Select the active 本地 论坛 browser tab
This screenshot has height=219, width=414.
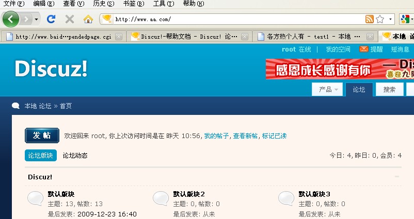point(396,37)
